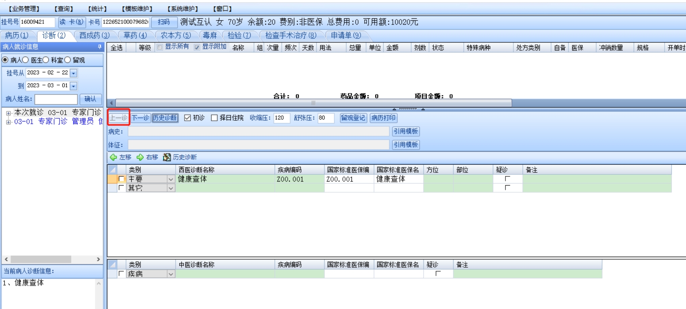The width and height of the screenshot is (686, 309).
Task: Switch to the 草药(4) tab
Action: tap(135, 36)
